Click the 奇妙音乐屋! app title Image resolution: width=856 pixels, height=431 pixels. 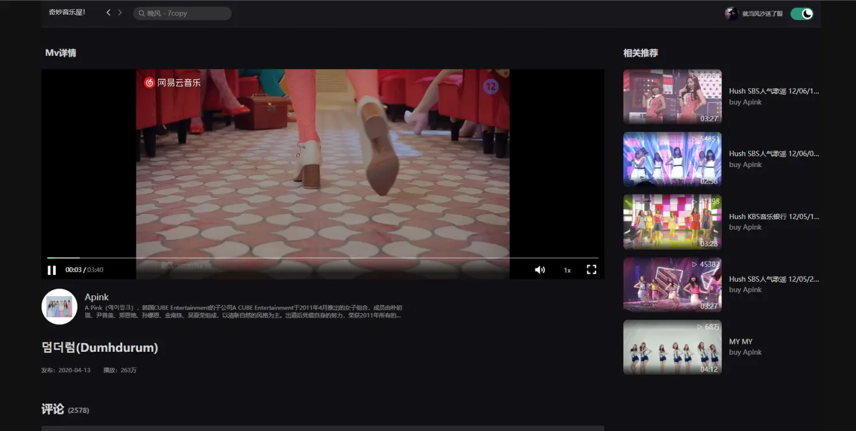coord(67,12)
